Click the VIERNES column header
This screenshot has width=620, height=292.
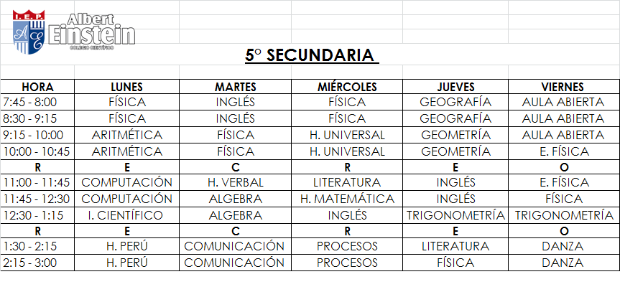(x=563, y=86)
